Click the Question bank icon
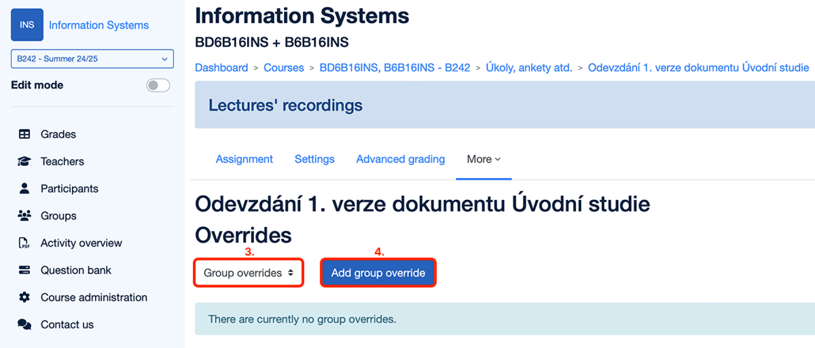 click(x=24, y=270)
